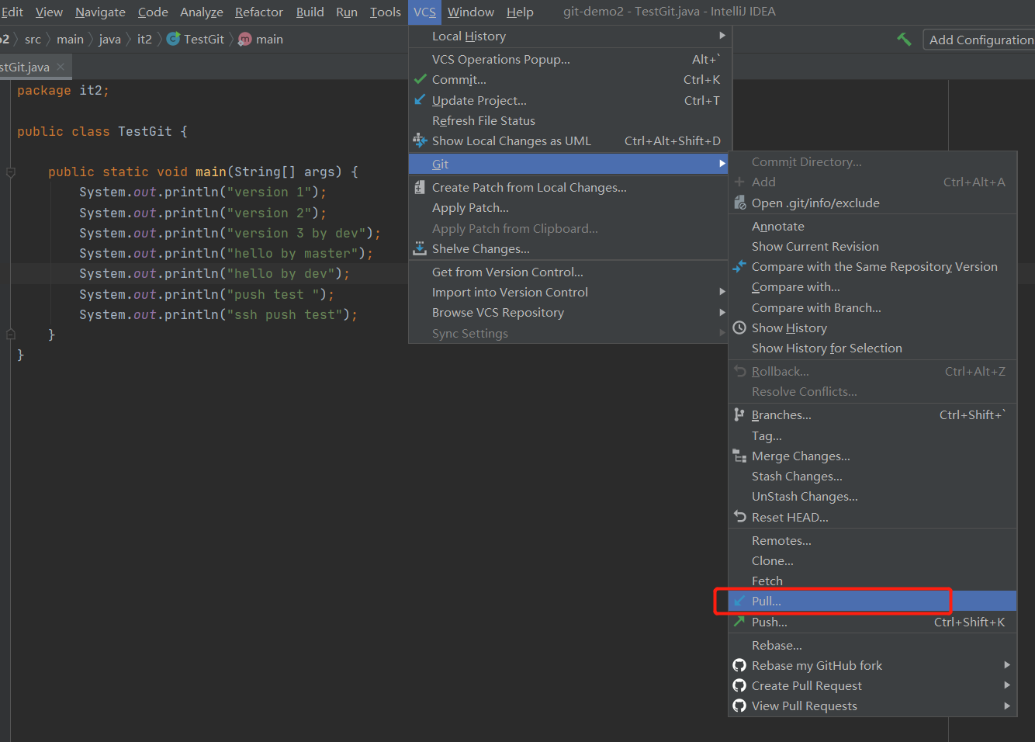Viewport: 1035px width, 742px height.
Task: Expand the Browse VCS Repository submenu
Action: coord(722,312)
